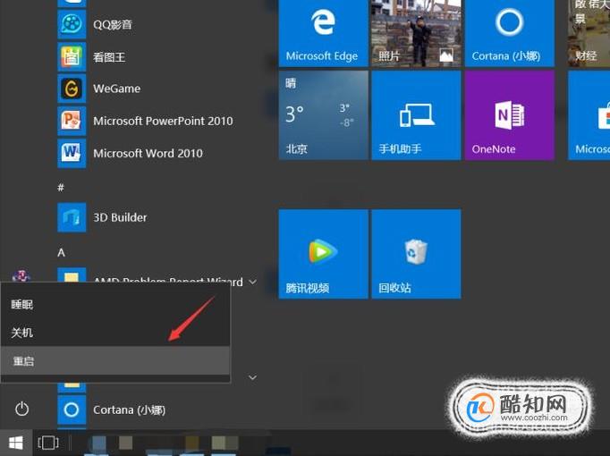Click user account avatar in Start
Viewport: 610px width, 456px height.
coord(21,275)
